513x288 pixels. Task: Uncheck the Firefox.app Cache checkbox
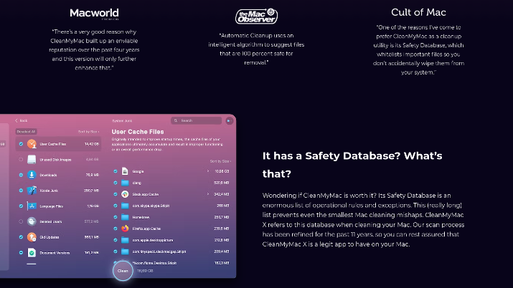116,229
